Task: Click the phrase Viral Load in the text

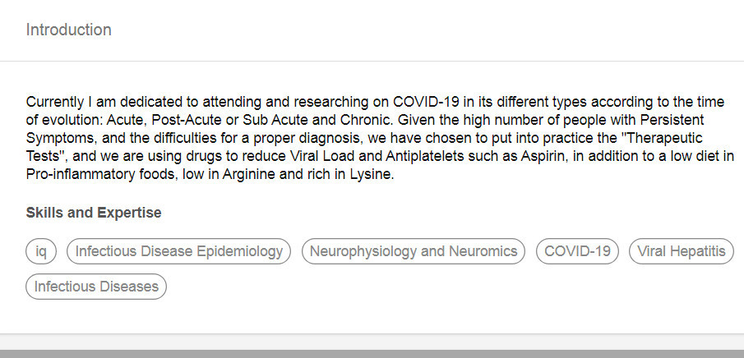Action: click(x=321, y=156)
